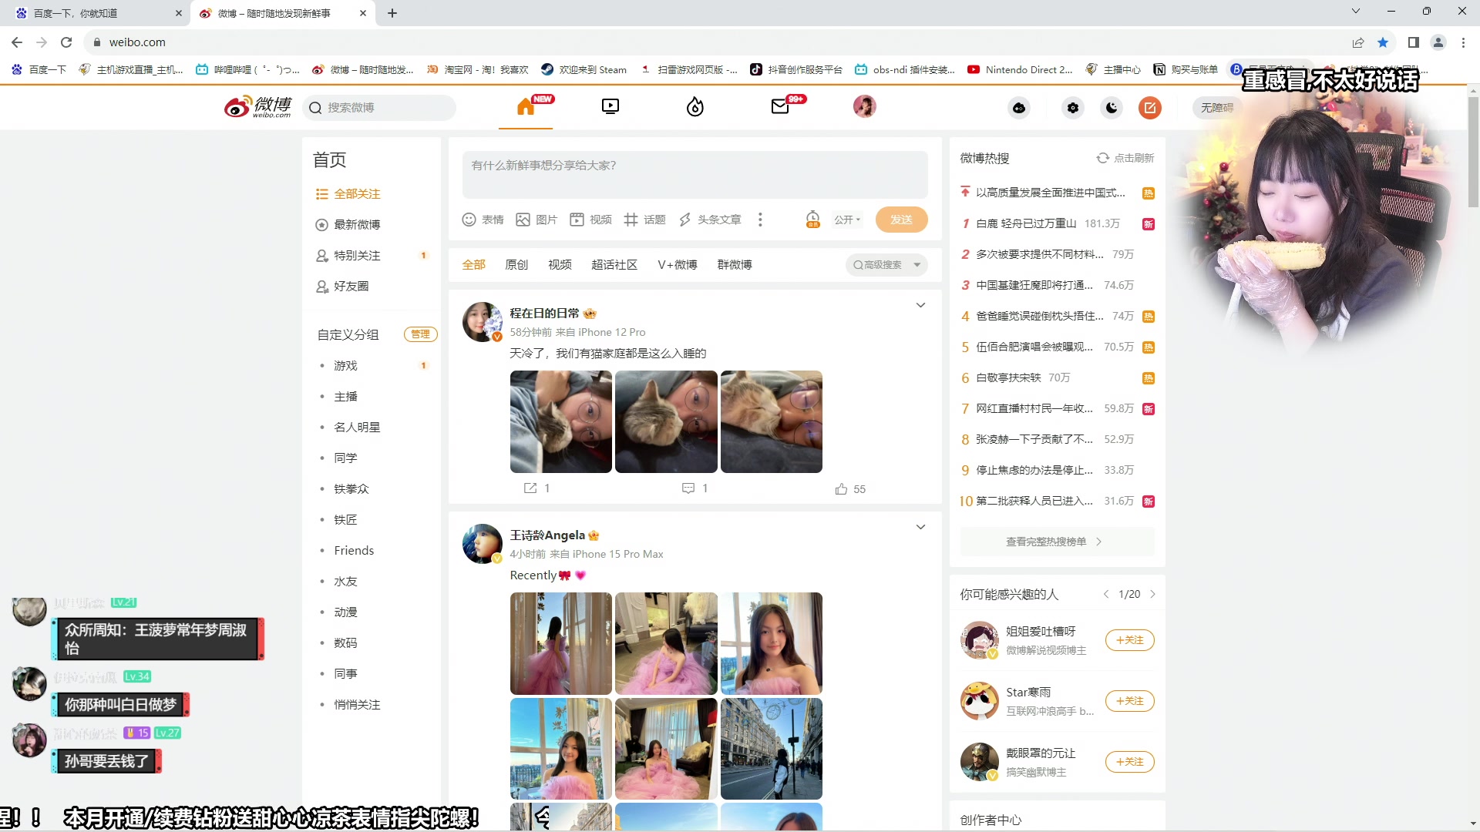Open Weibo settings gear icon
1480x832 pixels.
click(x=1072, y=108)
